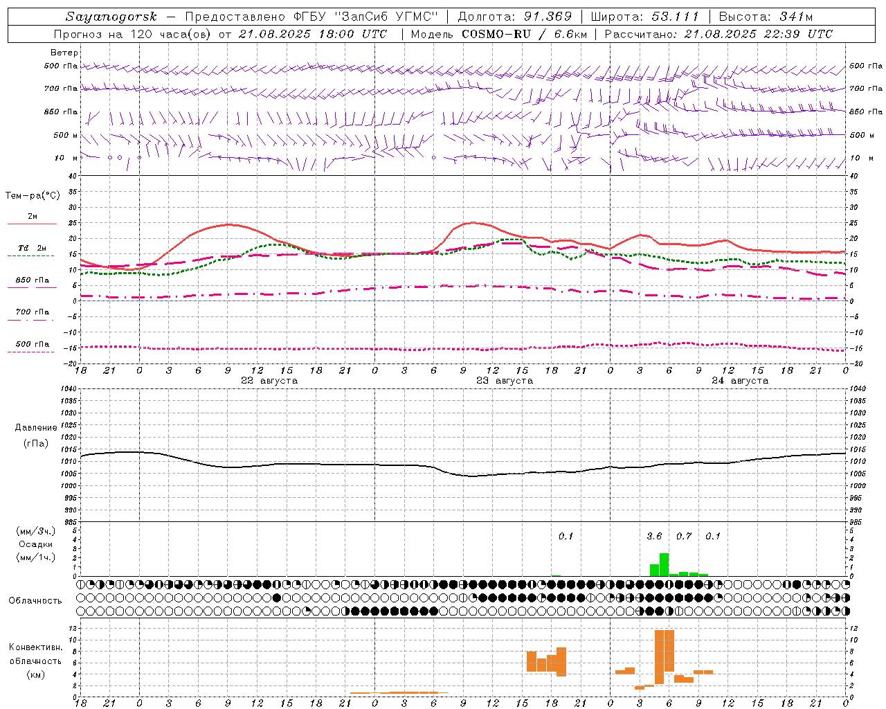The image size is (886, 709).
Task: Click the '(мм/3ч.)' precipitation unit label
Action: tap(35, 531)
